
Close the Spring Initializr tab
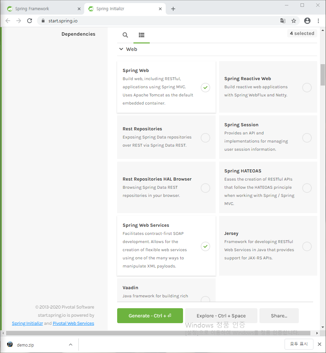[160, 9]
